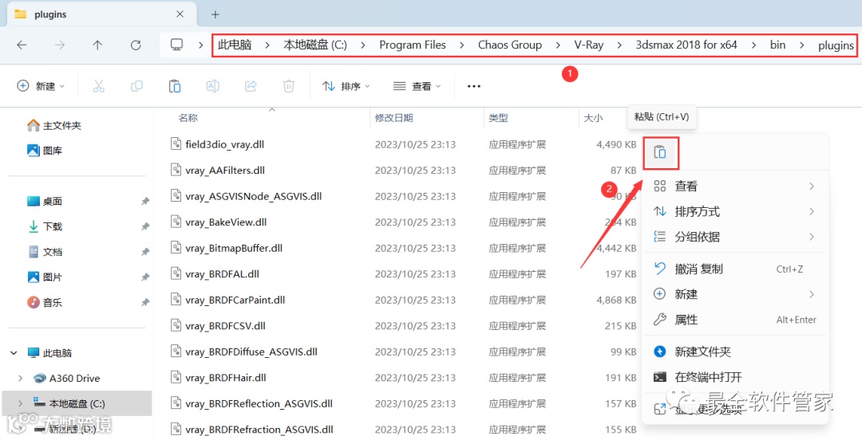
Task: Choose 撤消 复制 in context menu
Action: click(x=734, y=269)
